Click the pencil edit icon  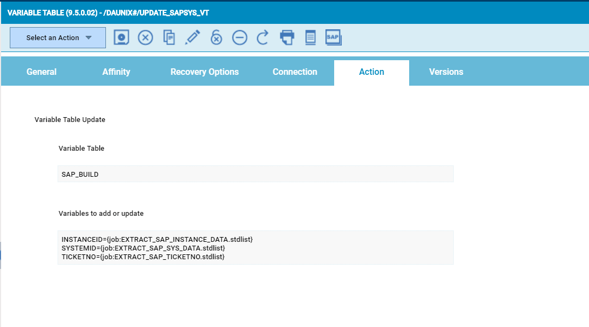192,37
